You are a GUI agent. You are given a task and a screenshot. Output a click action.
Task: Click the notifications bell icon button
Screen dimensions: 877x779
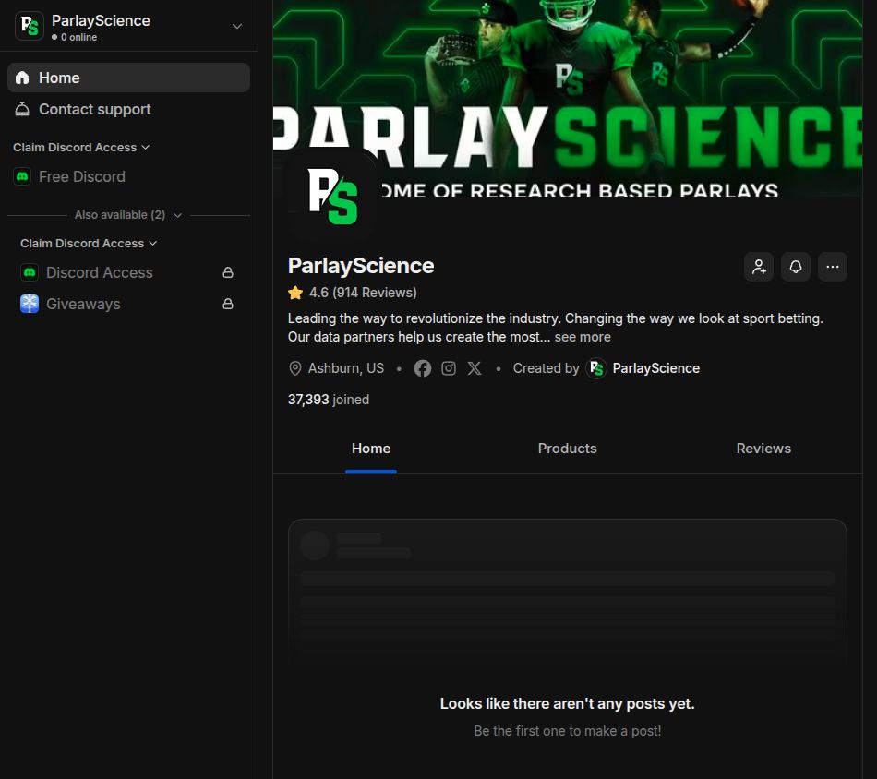click(x=796, y=267)
